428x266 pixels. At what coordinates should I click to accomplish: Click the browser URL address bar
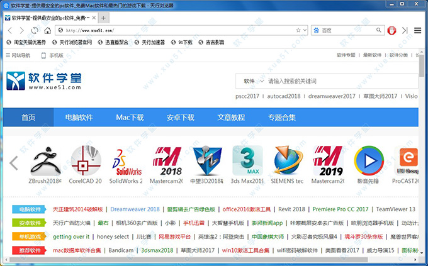pyautogui.click(x=176, y=30)
